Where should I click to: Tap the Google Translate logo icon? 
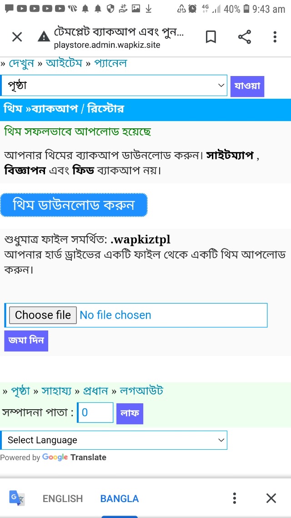pyautogui.click(x=17, y=498)
